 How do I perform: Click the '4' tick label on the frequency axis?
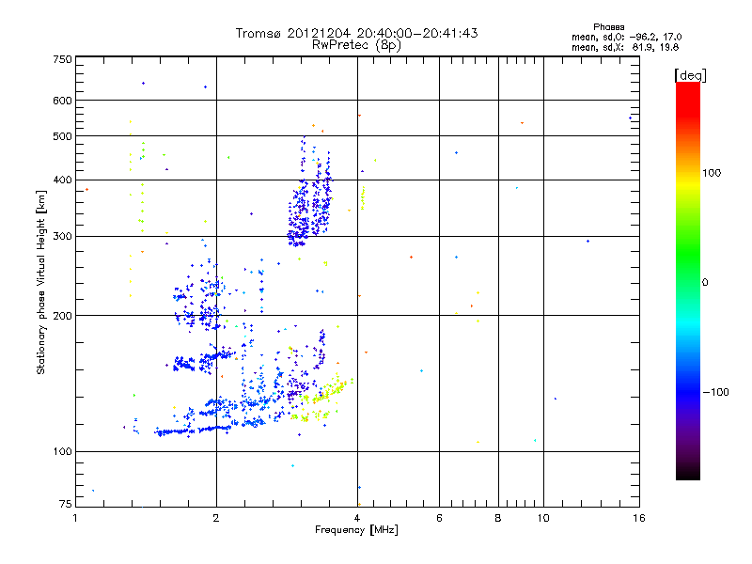point(357,518)
